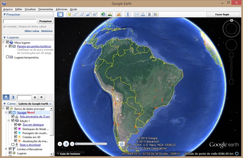The width and height of the screenshot is (243, 158).
Task: Collapse the Voyager tree node
Action: coord(6,112)
